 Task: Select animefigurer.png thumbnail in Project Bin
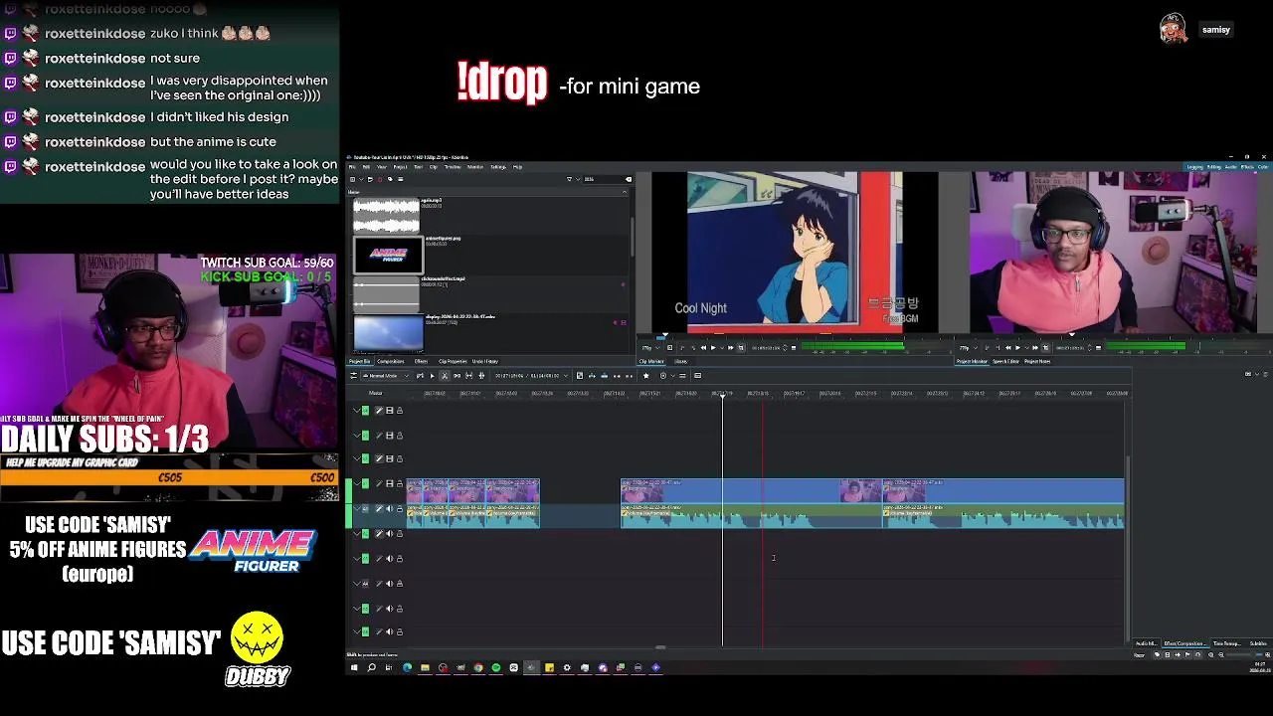389,255
